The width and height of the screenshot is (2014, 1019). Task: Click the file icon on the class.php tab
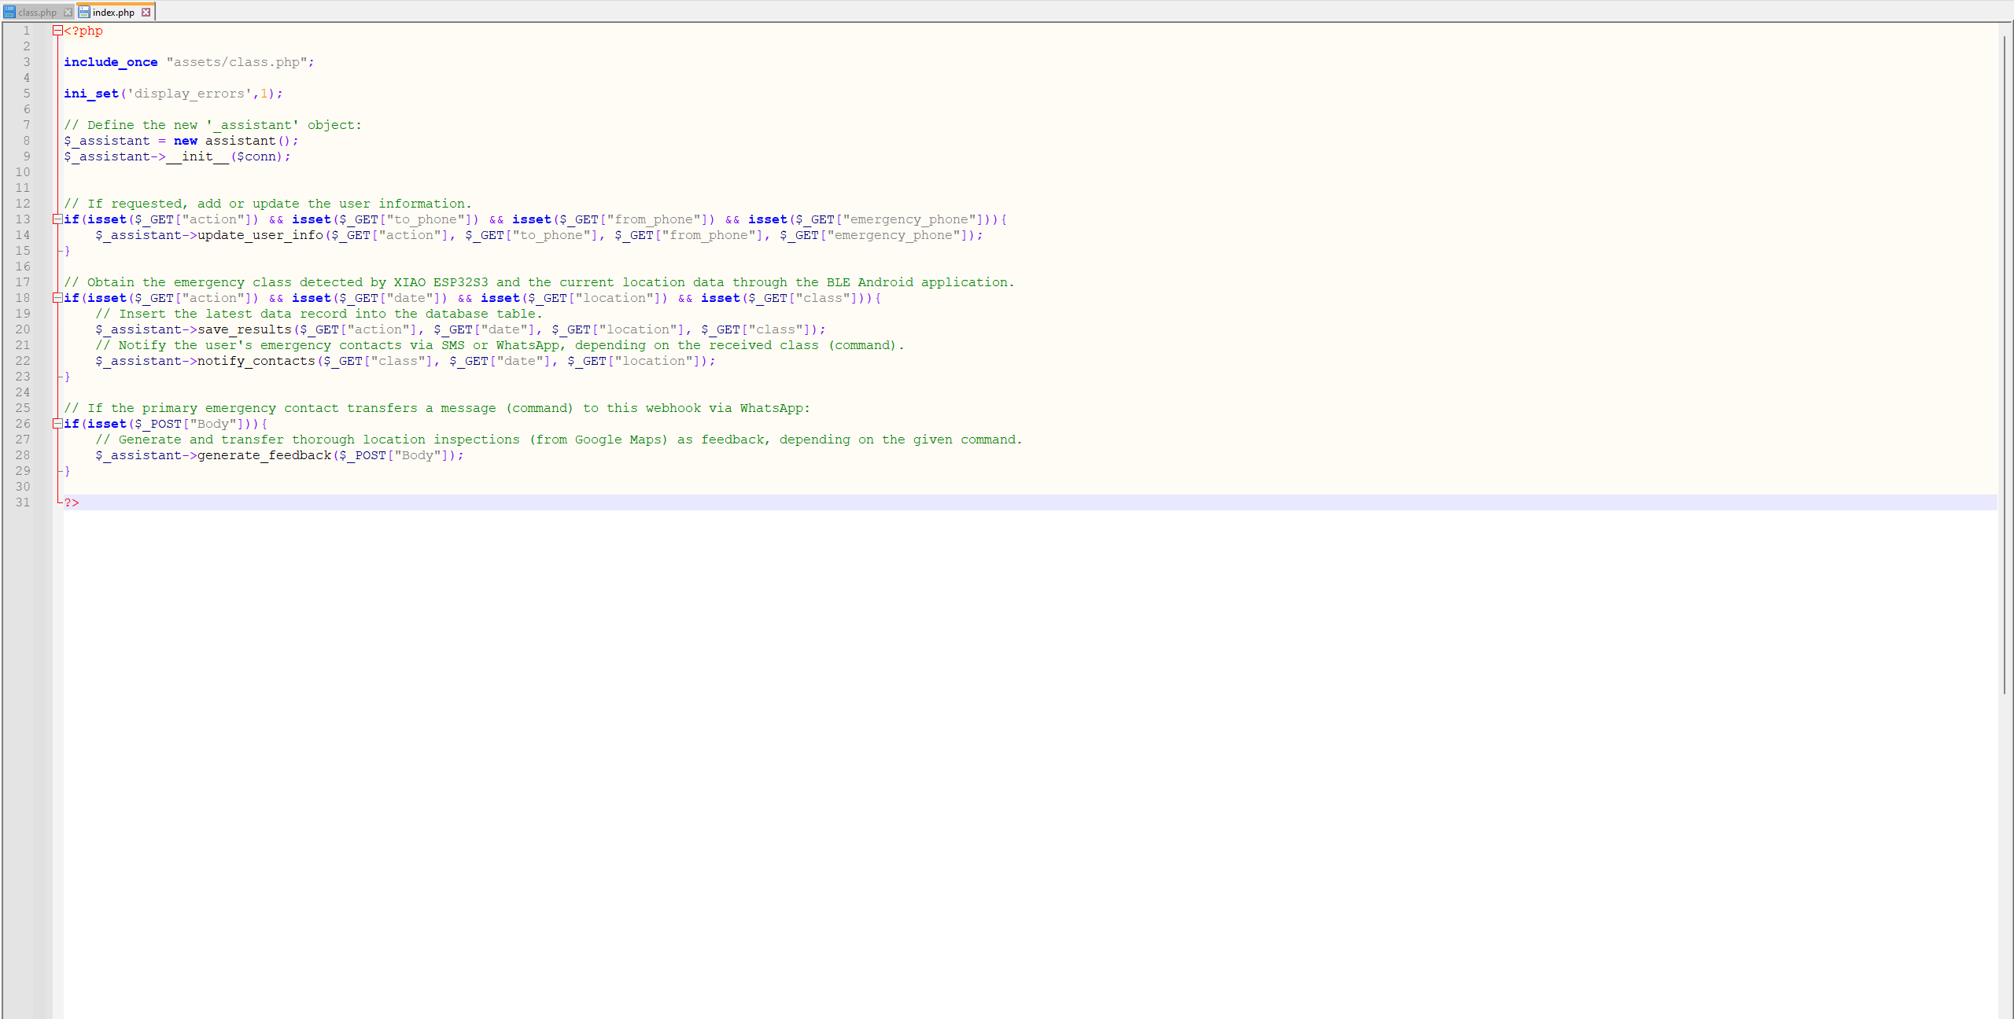tap(9, 12)
